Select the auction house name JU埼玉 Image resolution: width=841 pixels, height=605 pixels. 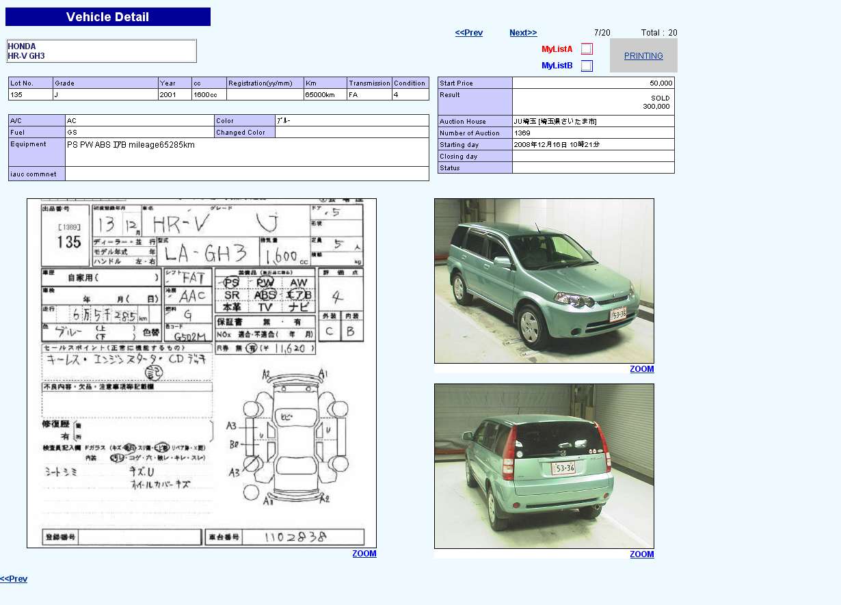(593, 122)
